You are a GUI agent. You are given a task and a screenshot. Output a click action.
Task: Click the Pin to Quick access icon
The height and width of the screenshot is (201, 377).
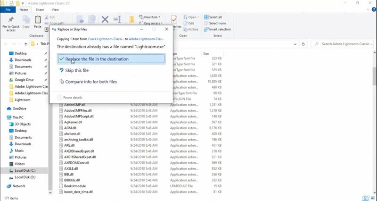tap(11, 20)
